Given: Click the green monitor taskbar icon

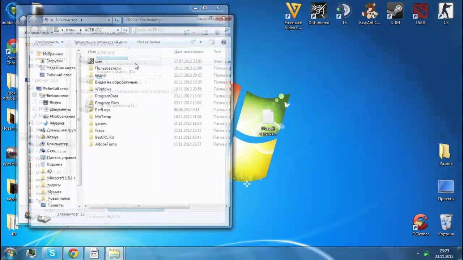Looking at the screenshot, I should click(31, 253).
